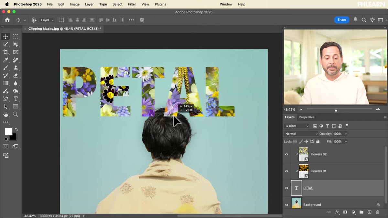Reset default foreground and background colors
388x218 pixels.
tap(6, 139)
